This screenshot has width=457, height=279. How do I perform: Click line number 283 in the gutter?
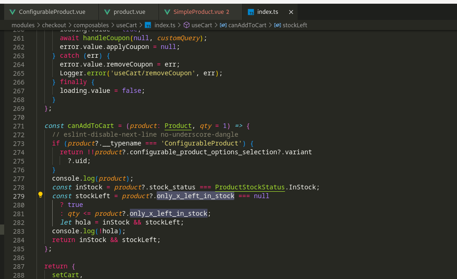coord(18,231)
